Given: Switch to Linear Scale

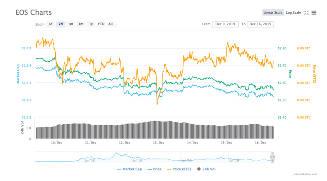Looking at the screenshot, I should [x=273, y=13].
